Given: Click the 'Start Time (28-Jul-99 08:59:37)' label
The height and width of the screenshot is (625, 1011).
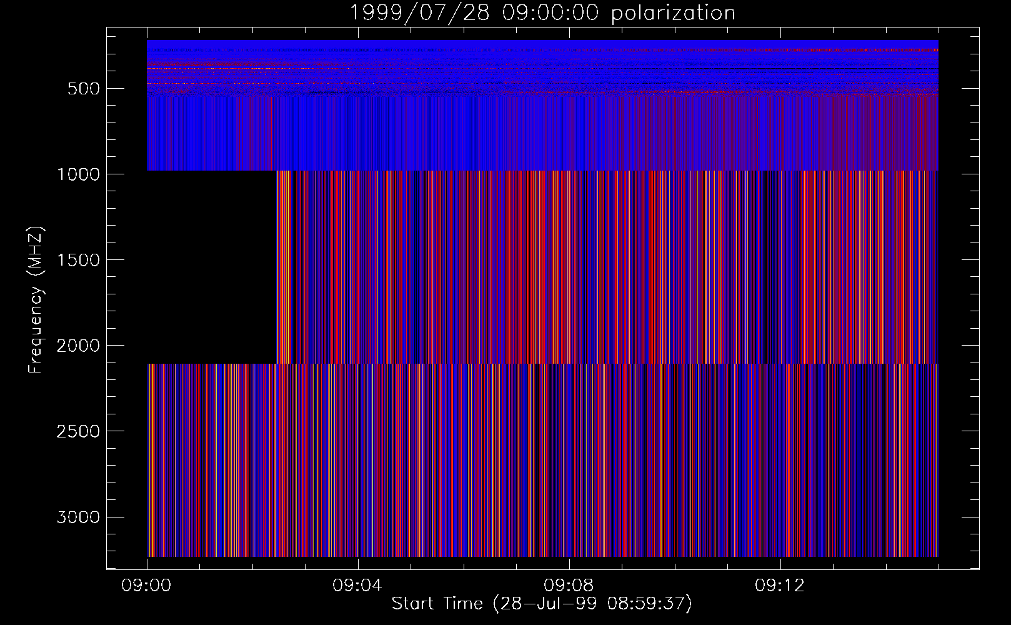Looking at the screenshot, I should click(542, 603).
